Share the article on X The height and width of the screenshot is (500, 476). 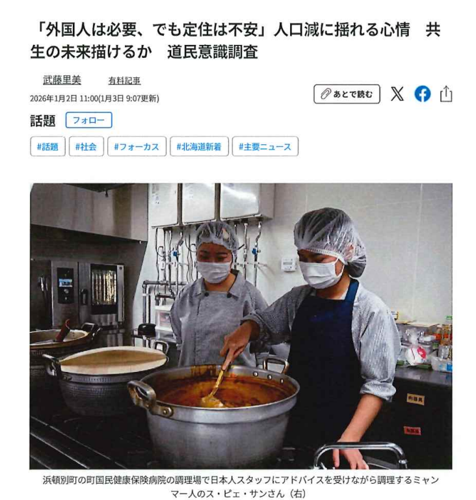(x=397, y=94)
